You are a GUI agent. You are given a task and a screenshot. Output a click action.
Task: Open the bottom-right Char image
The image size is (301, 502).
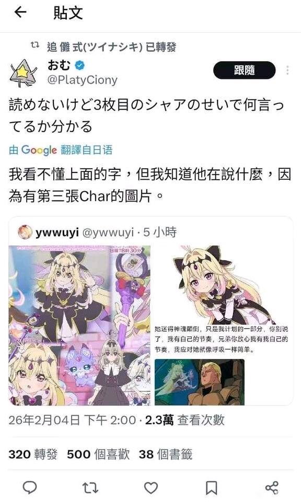pos(200,382)
